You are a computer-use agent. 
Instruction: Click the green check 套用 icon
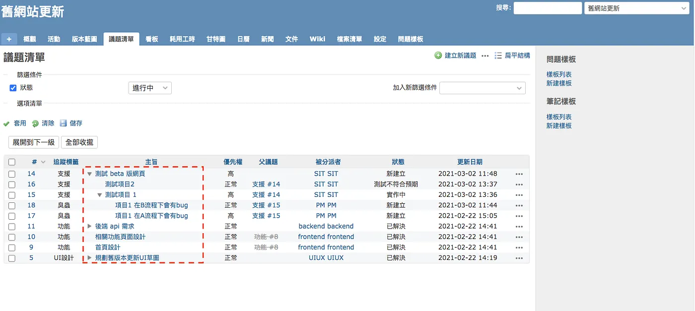click(6, 124)
